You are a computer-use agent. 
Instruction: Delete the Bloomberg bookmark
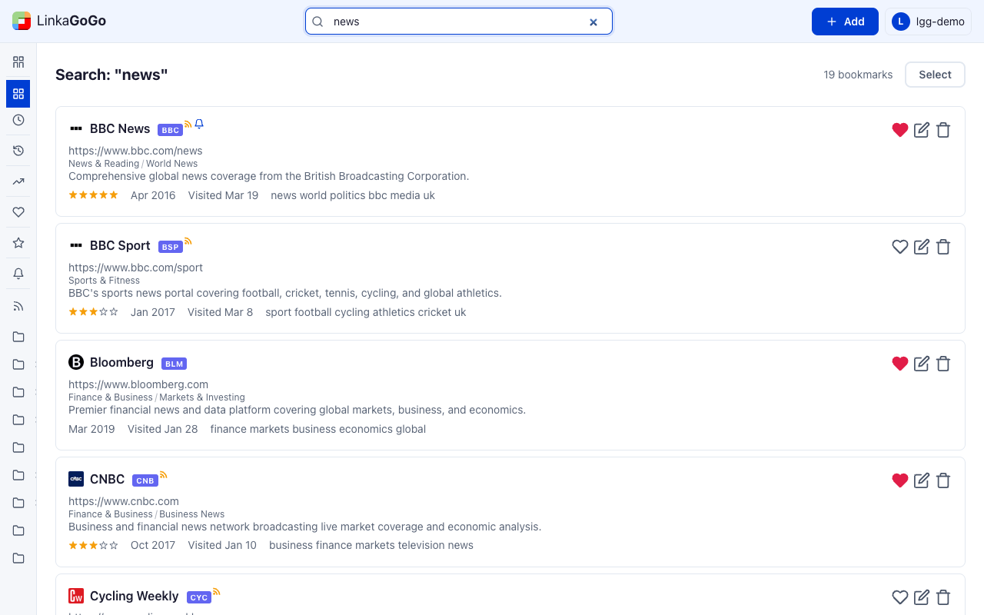(x=943, y=364)
